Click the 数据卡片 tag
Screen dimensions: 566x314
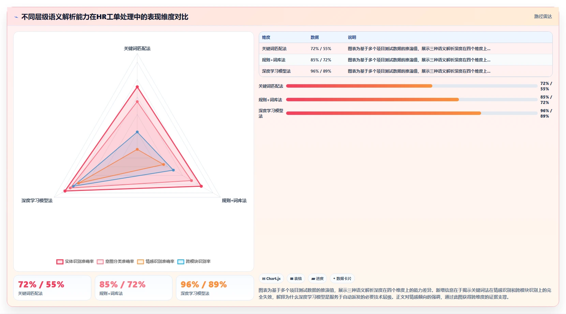[342, 279]
